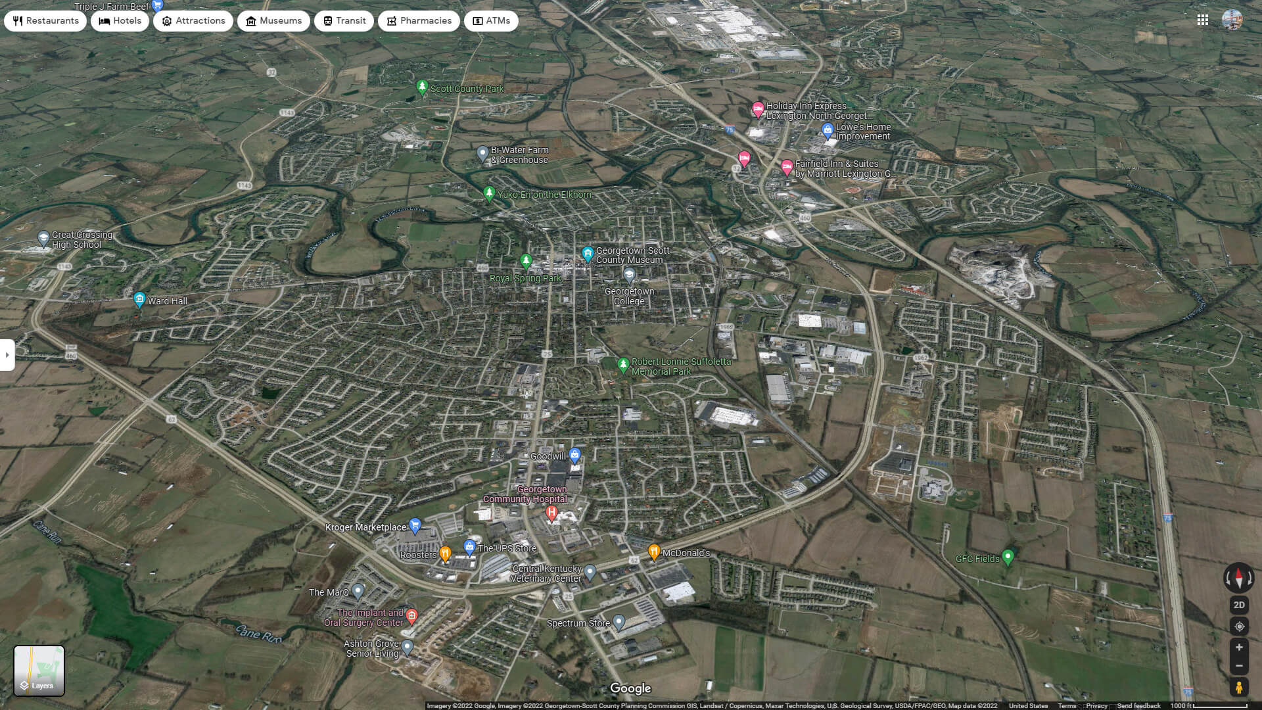The height and width of the screenshot is (710, 1262).
Task: Select the Kroger Marketplace map pin
Action: pyautogui.click(x=415, y=524)
